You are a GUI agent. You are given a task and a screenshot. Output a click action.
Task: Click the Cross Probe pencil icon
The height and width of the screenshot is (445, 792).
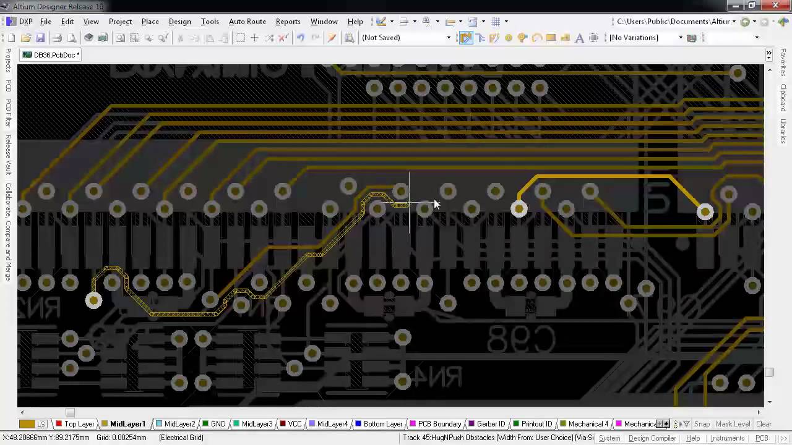point(332,38)
